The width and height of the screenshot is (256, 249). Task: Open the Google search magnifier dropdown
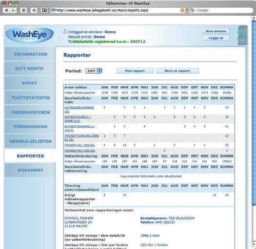[x=193, y=10]
